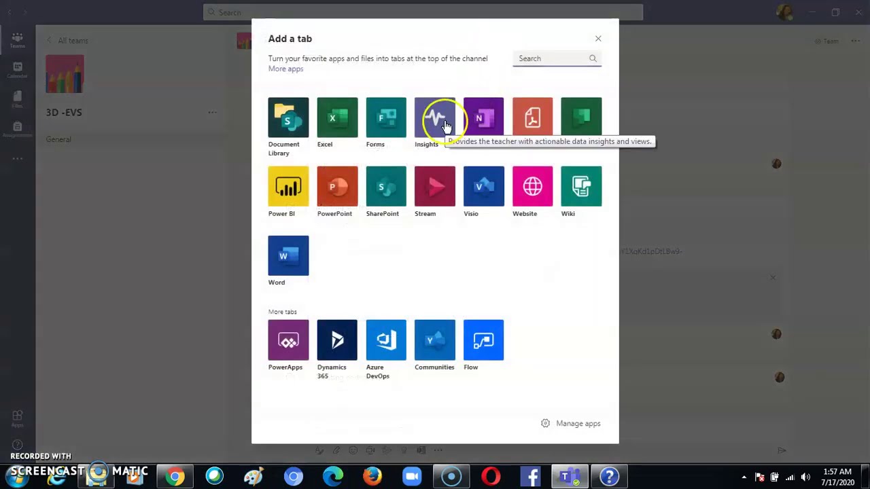870x489 pixels.
Task: Switch to Microsoft Teams in taskbar
Action: click(570, 477)
